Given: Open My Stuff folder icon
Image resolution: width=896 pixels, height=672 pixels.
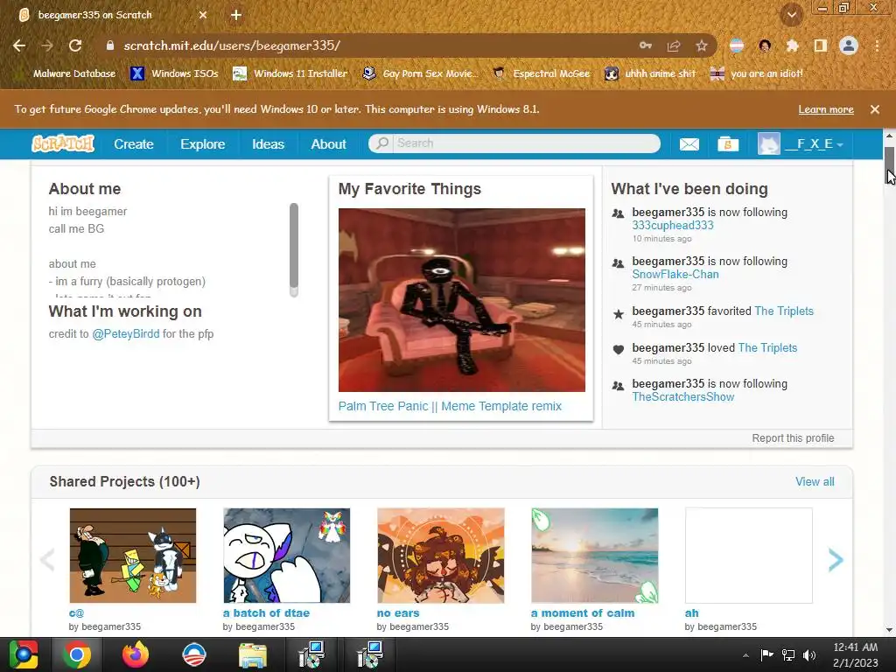Looking at the screenshot, I should 728,144.
